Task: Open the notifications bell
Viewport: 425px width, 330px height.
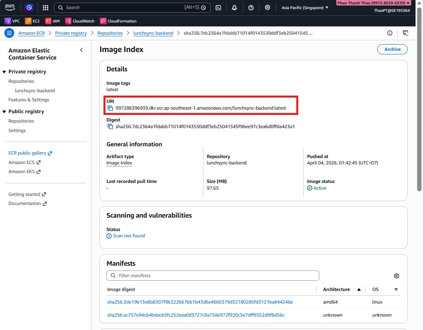Action: [235, 7]
